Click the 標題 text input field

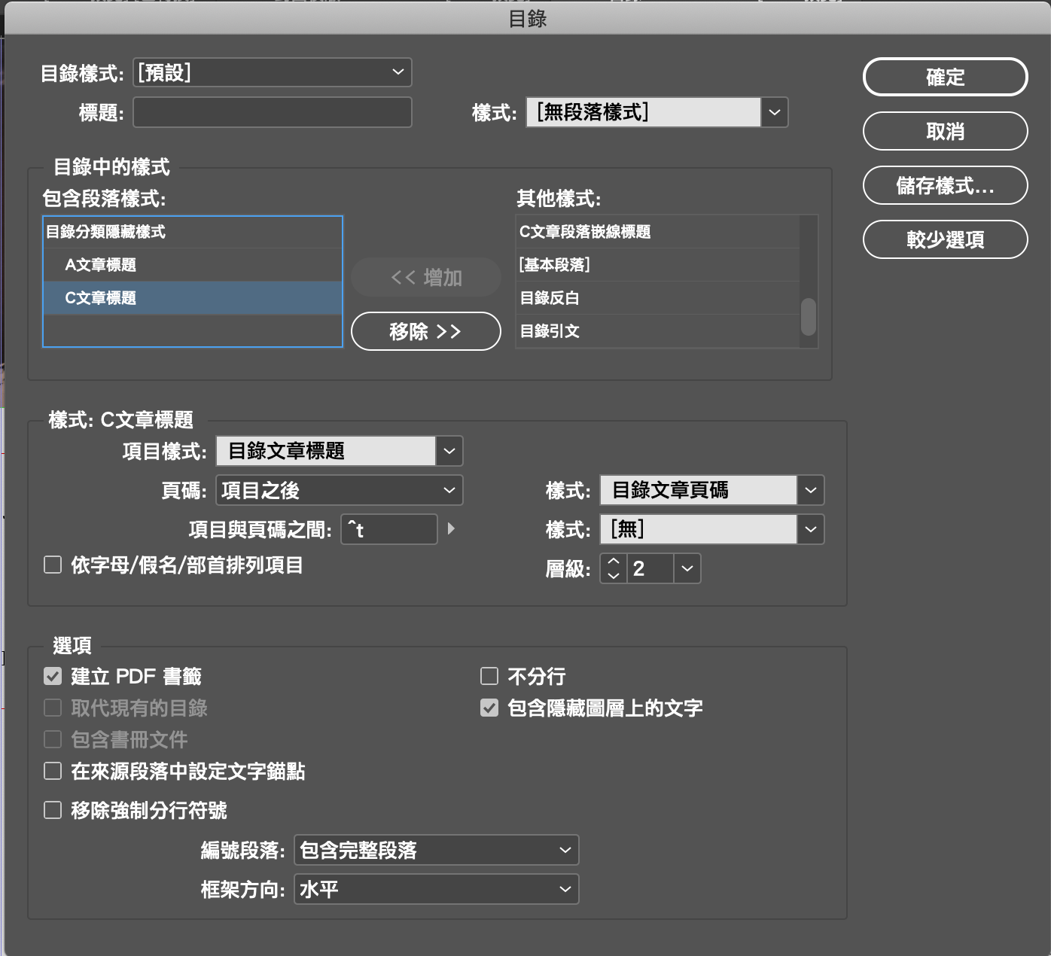(x=272, y=113)
